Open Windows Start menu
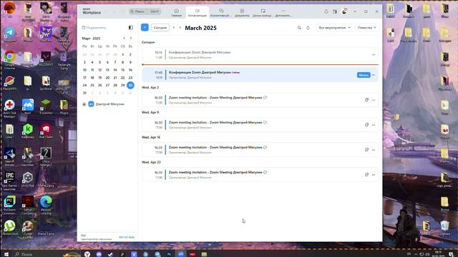The height and width of the screenshot is (257, 458). click(6, 254)
